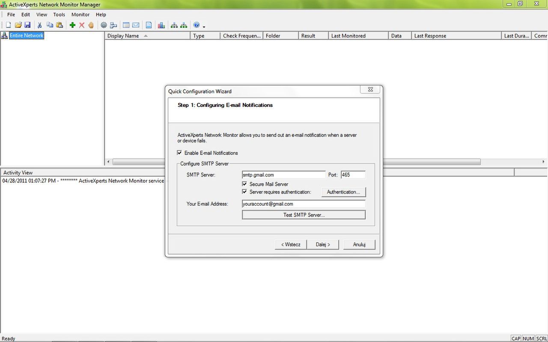This screenshot has height=342, width=548.
Task: Click inside the SMTP Server text field
Action: [x=283, y=174]
